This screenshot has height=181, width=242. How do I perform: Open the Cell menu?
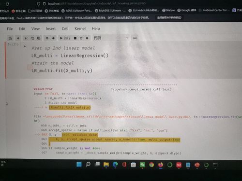point(65,28)
